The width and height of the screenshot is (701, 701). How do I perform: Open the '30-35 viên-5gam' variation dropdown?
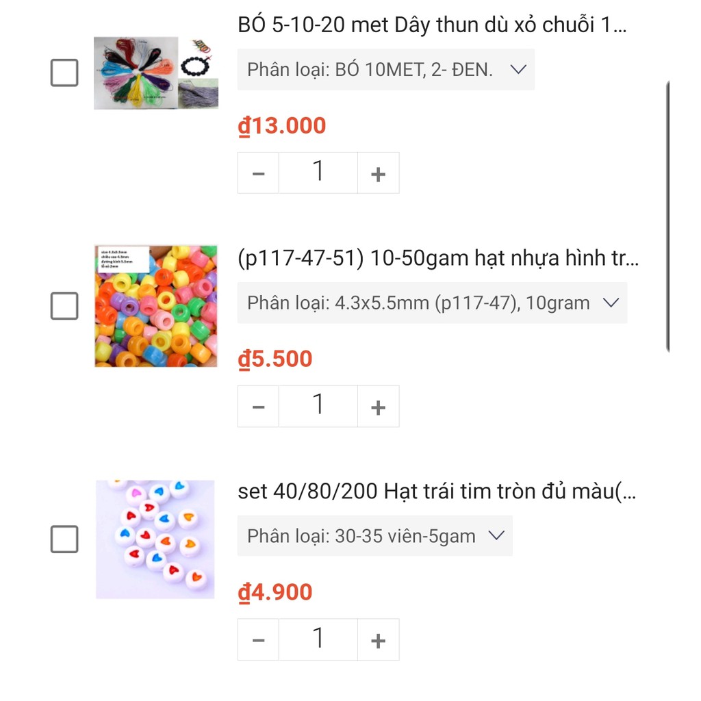tap(374, 536)
